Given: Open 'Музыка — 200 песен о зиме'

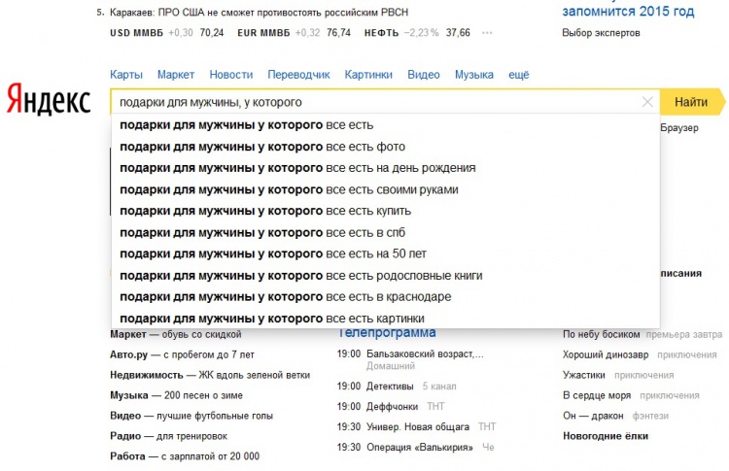Looking at the screenshot, I should [176, 395].
